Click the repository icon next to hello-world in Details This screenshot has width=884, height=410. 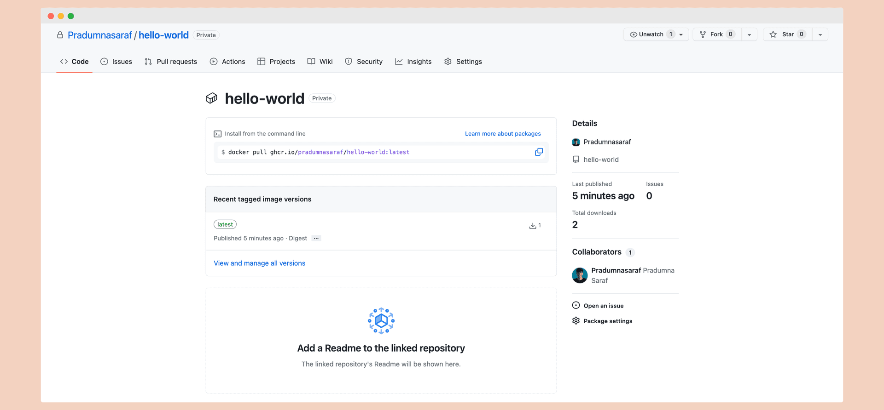pyautogui.click(x=576, y=159)
